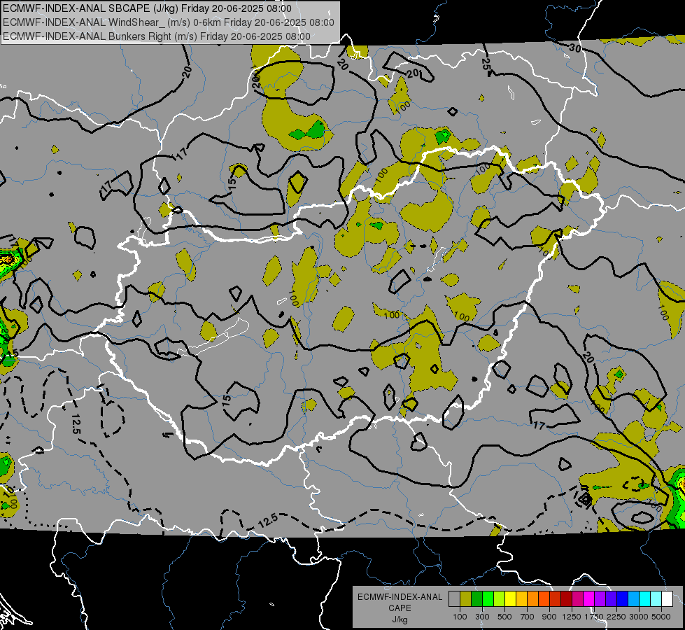Pick the indigo-violet legend swatch
685x630 pixels.
tap(612, 599)
